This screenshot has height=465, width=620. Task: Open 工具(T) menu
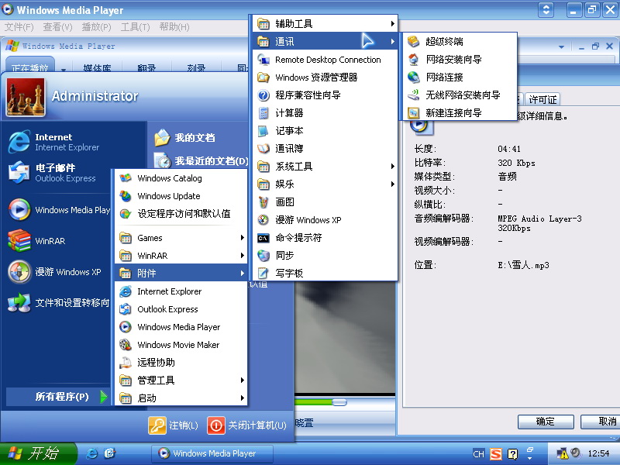[x=135, y=27]
